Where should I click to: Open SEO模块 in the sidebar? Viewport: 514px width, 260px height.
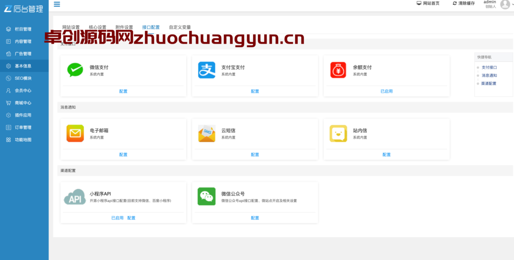tap(24, 79)
